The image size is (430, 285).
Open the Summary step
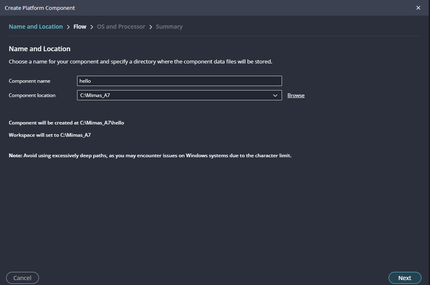pos(169,27)
